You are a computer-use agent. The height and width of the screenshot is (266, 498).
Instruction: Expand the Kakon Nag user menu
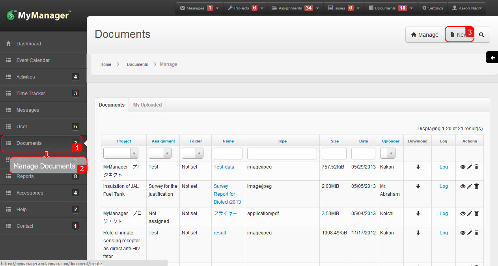pos(467,8)
